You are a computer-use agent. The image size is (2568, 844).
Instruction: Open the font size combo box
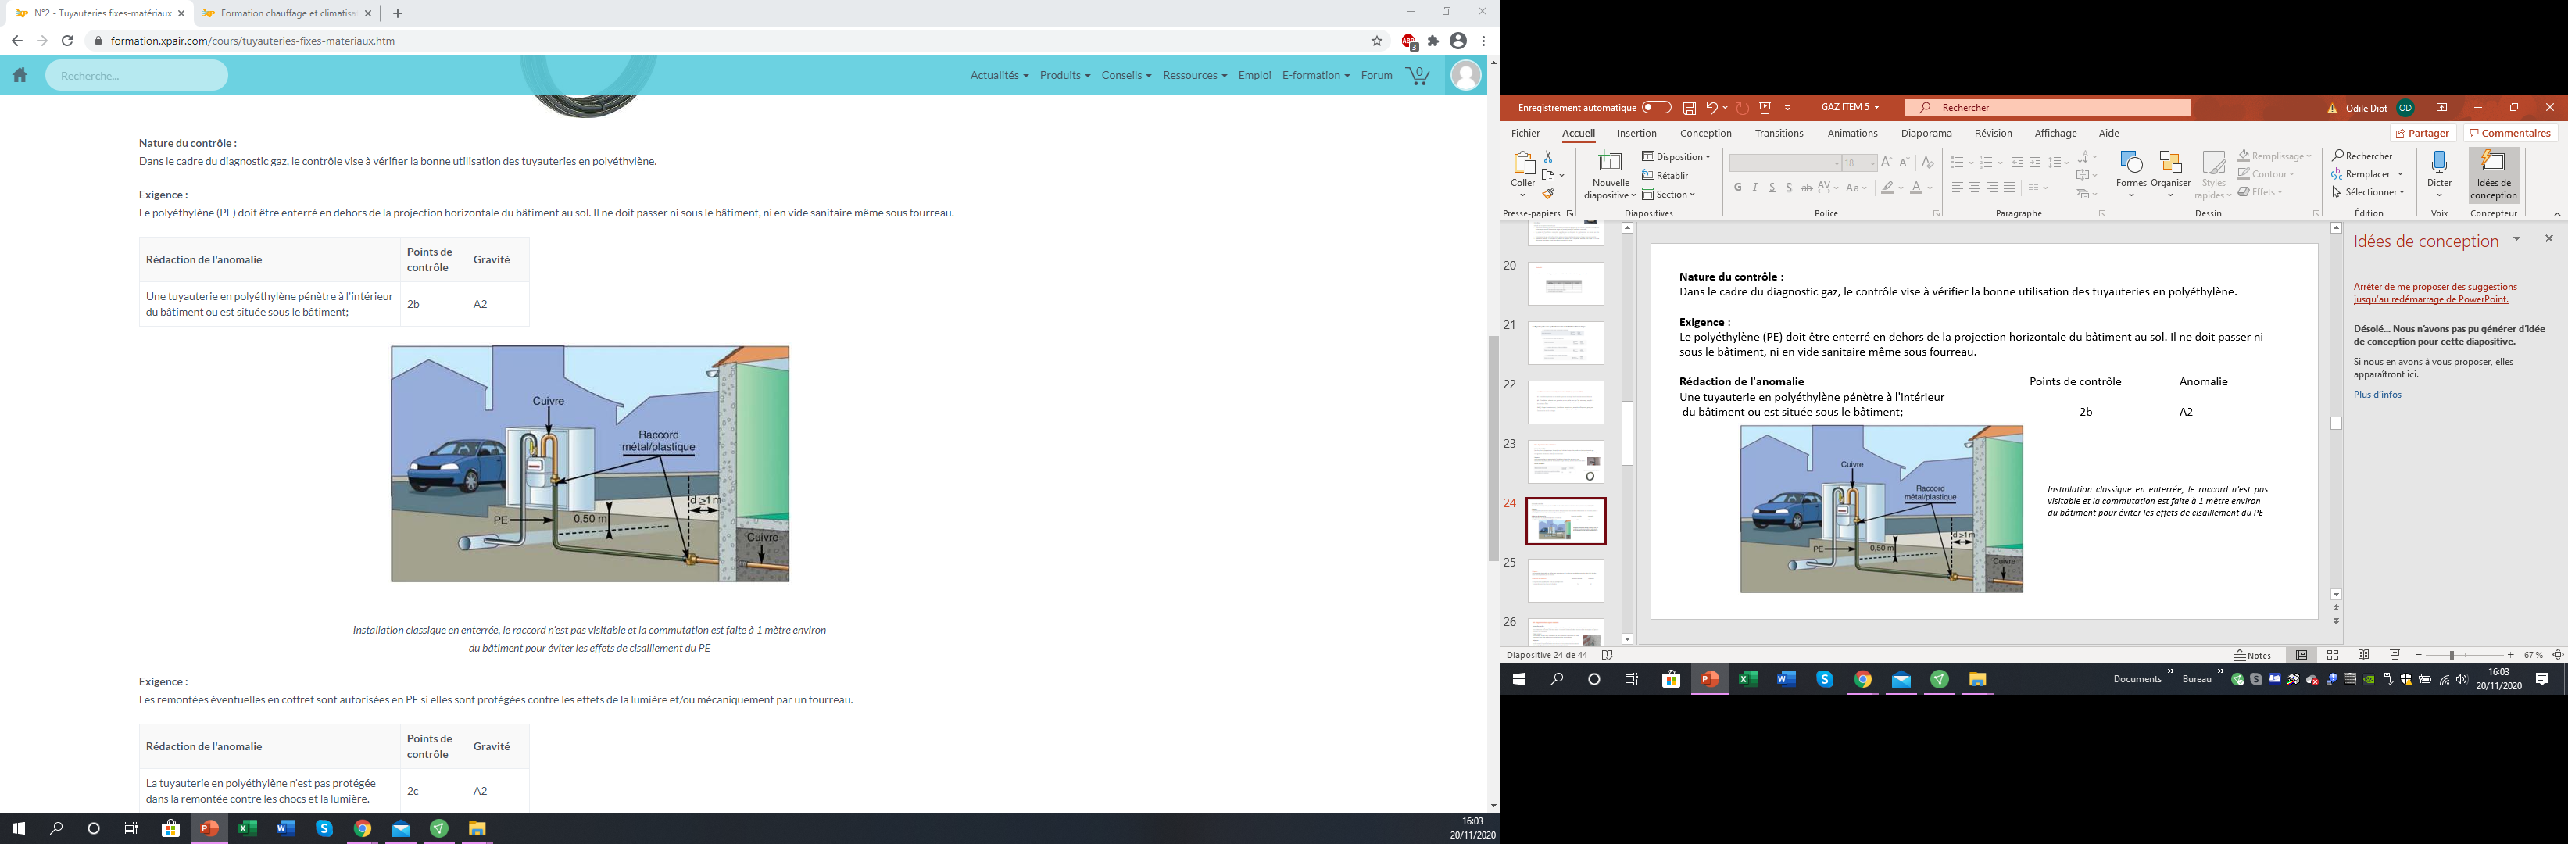point(1859,163)
